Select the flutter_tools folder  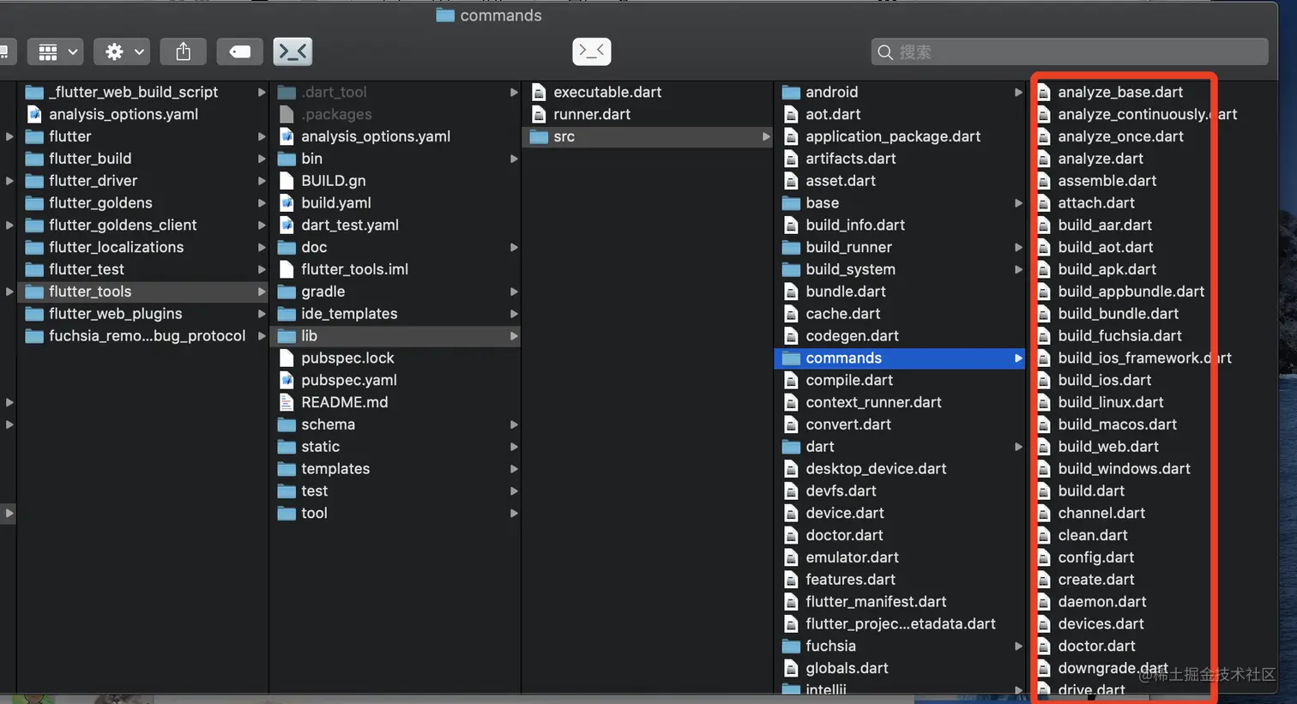(142, 292)
